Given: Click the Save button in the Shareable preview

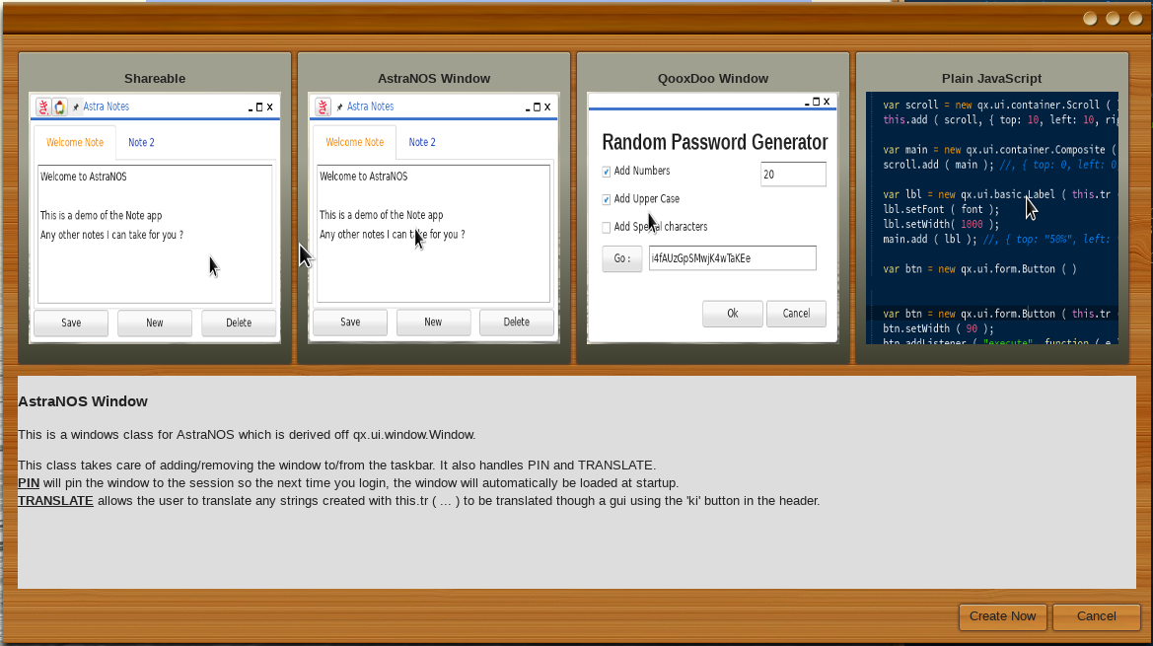Looking at the screenshot, I should [71, 323].
